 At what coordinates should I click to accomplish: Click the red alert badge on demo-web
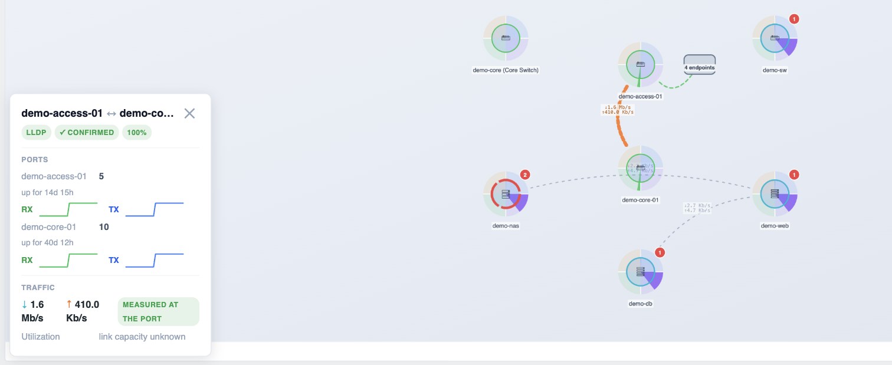[794, 175]
